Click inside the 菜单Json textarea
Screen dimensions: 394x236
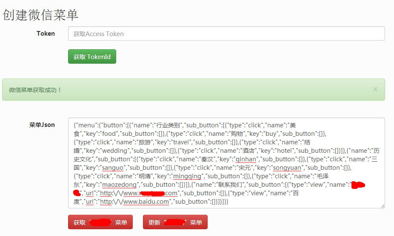pos(226,163)
